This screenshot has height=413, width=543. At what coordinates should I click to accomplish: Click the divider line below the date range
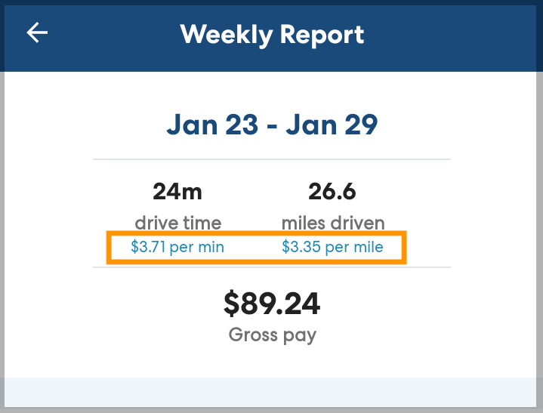[272, 160]
